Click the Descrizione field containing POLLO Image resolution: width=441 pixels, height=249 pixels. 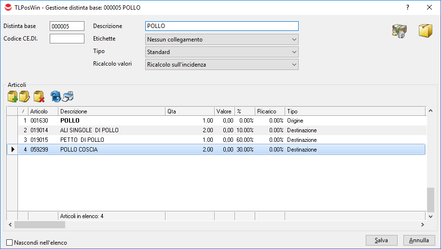pyautogui.click(x=221, y=26)
